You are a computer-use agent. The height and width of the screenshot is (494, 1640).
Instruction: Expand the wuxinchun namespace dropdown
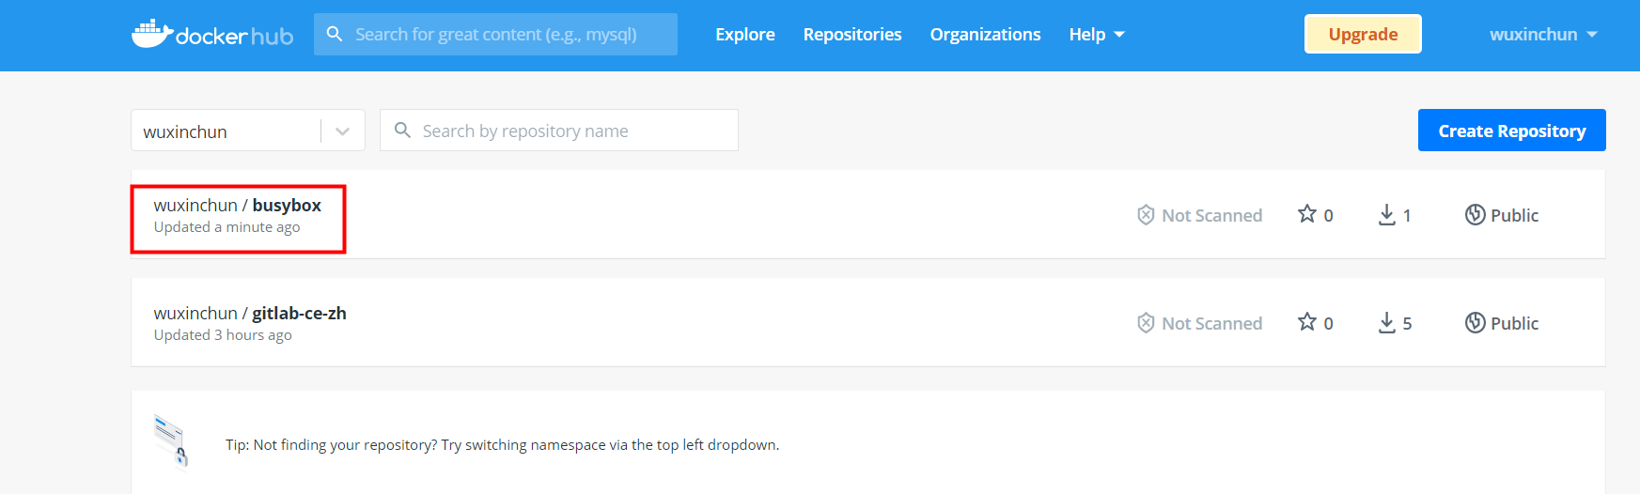coord(342,131)
